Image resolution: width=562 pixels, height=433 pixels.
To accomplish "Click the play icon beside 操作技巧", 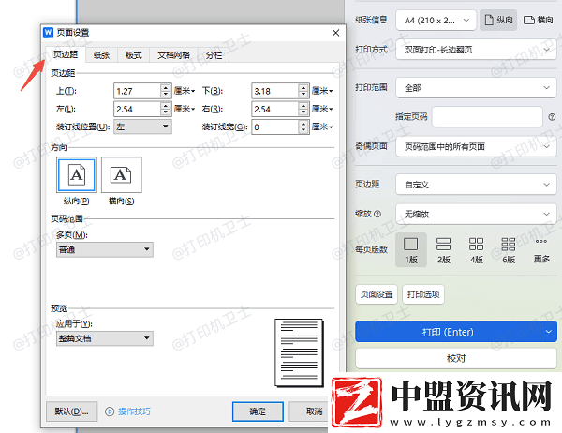I will (x=110, y=411).
